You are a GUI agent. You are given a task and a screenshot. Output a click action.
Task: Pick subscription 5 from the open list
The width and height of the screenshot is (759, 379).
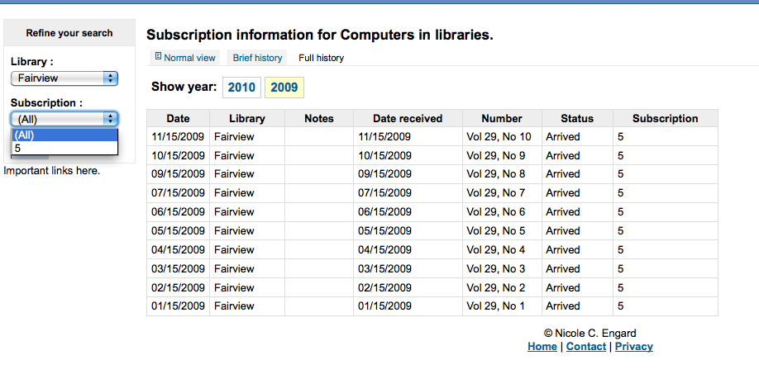pyautogui.click(x=64, y=148)
